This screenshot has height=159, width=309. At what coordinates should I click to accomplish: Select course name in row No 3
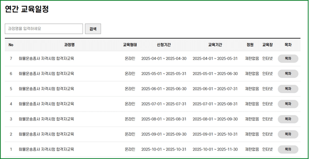46,119
